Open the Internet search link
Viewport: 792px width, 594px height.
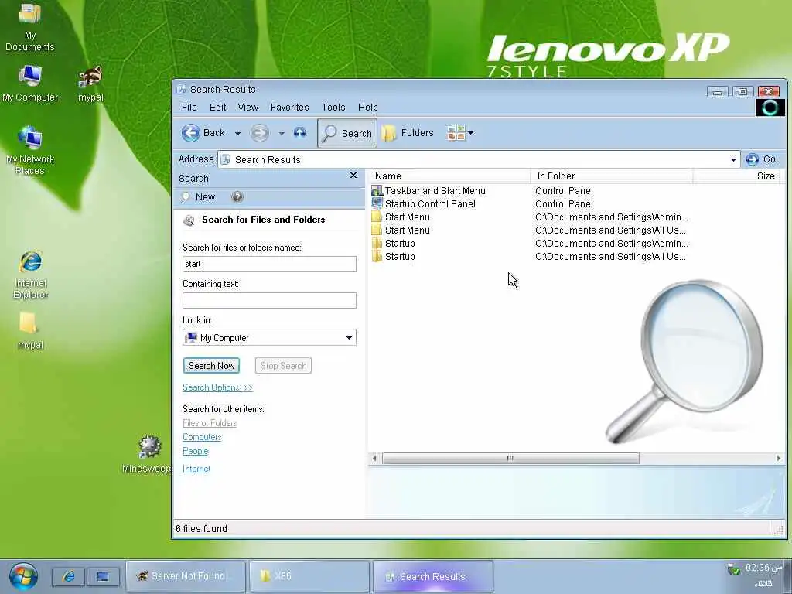(x=196, y=469)
